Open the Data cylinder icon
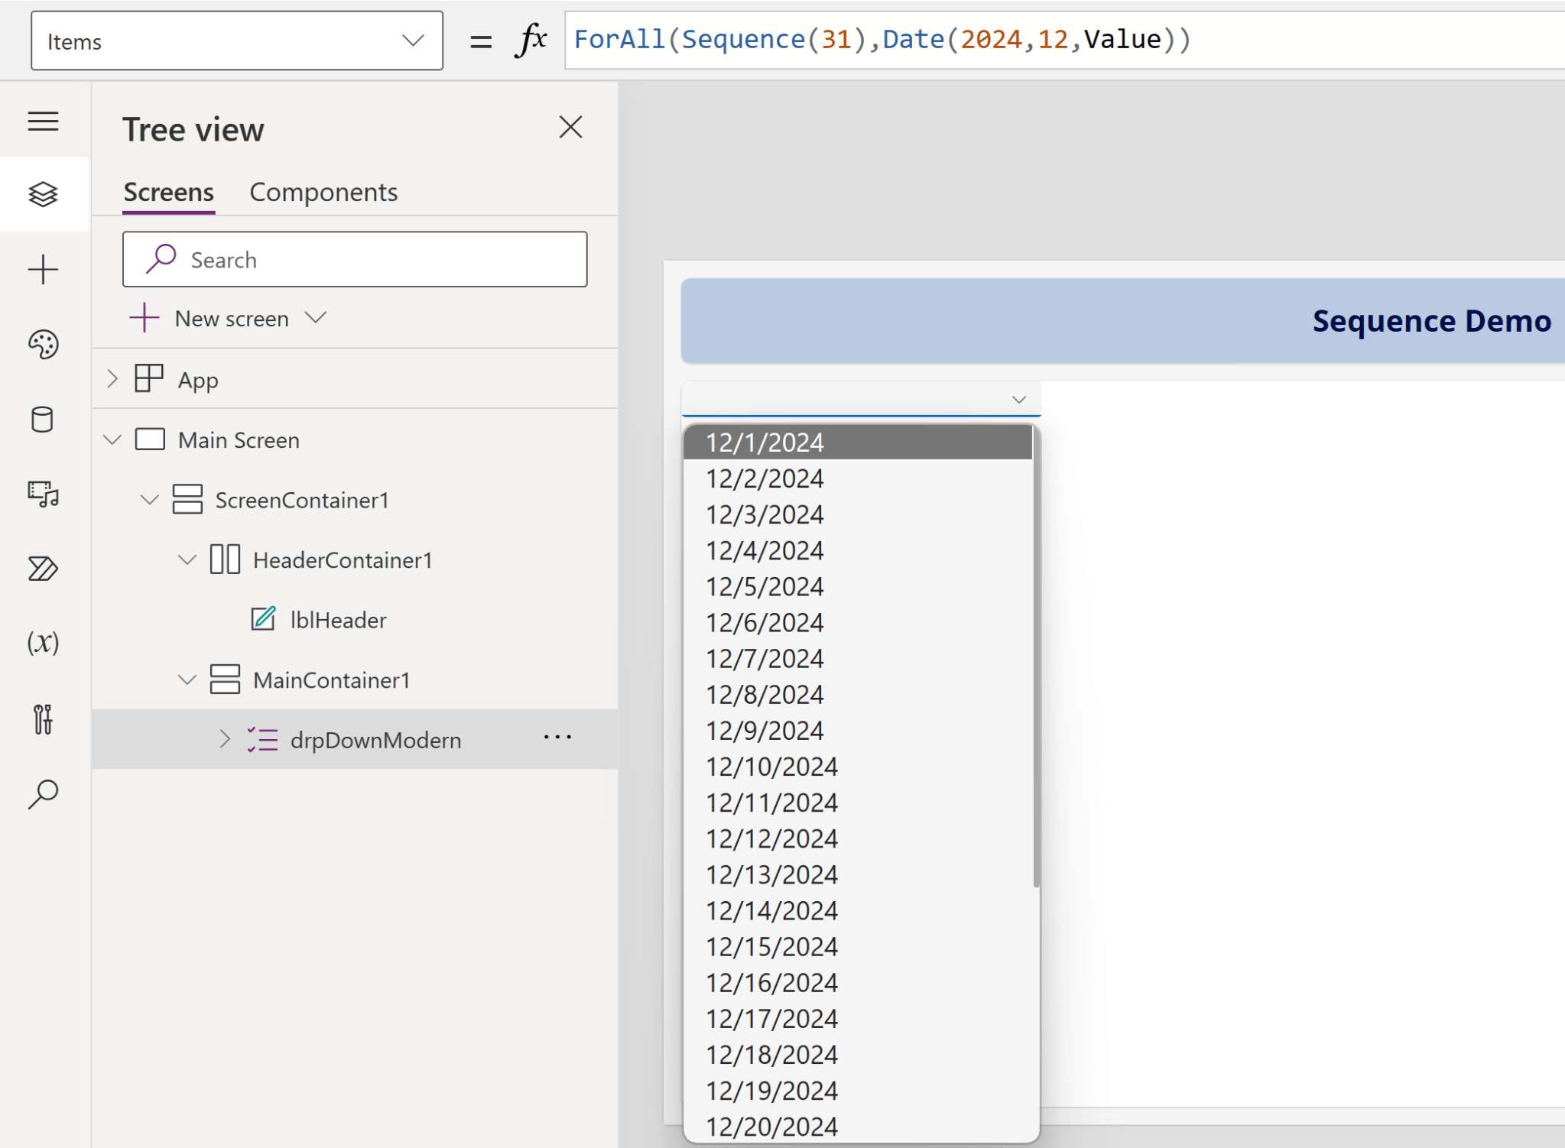The width and height of the screenshot is (1565, 1148). click(43, 420)
